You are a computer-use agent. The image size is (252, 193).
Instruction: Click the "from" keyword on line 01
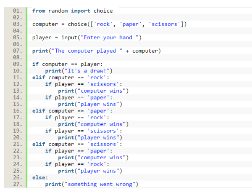pos(39,11)
